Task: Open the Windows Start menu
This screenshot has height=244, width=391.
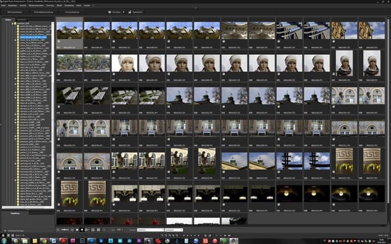Action: [x=4, y=240]
